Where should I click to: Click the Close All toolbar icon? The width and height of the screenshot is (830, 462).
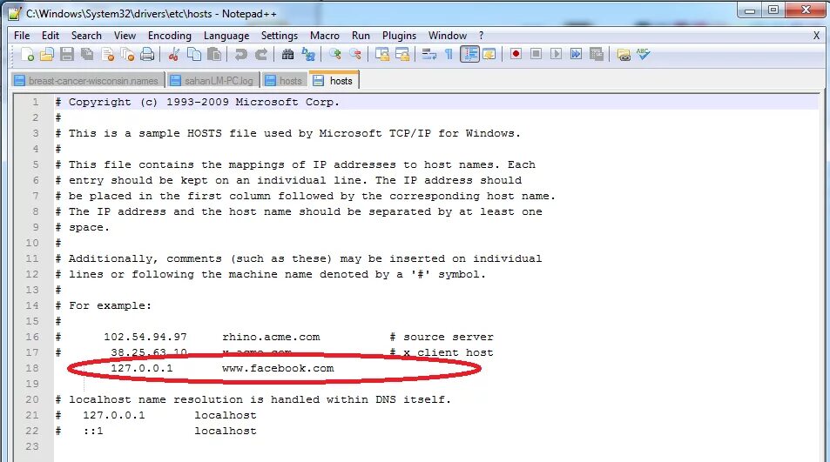coord(127,54)
